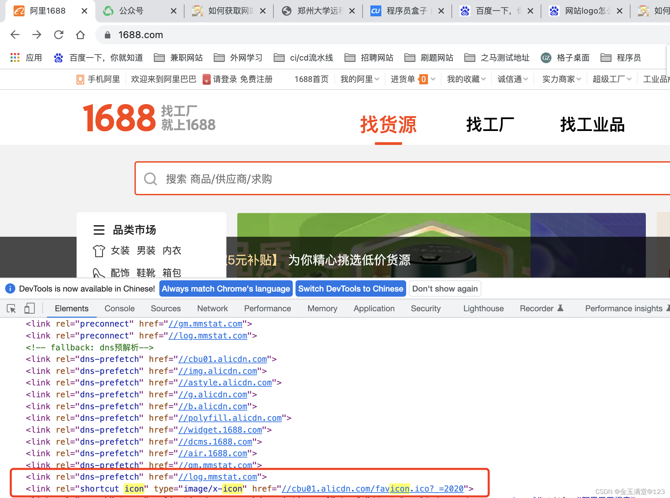This screenshot has width=670, height=498.
Task: Click the 内衣 category link
Action: tap(172, 251)
